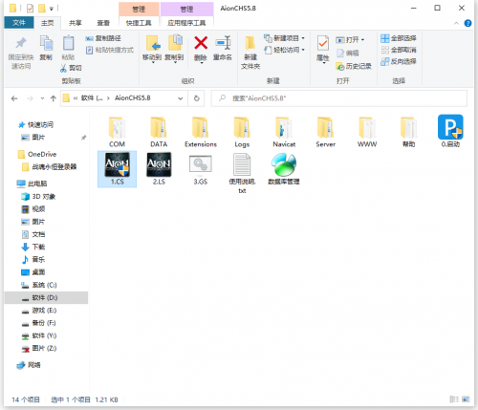Switch to large icons view in status bar
This screenshot has width=478, height=410.
pyautogui.click(x=466, y=399)
